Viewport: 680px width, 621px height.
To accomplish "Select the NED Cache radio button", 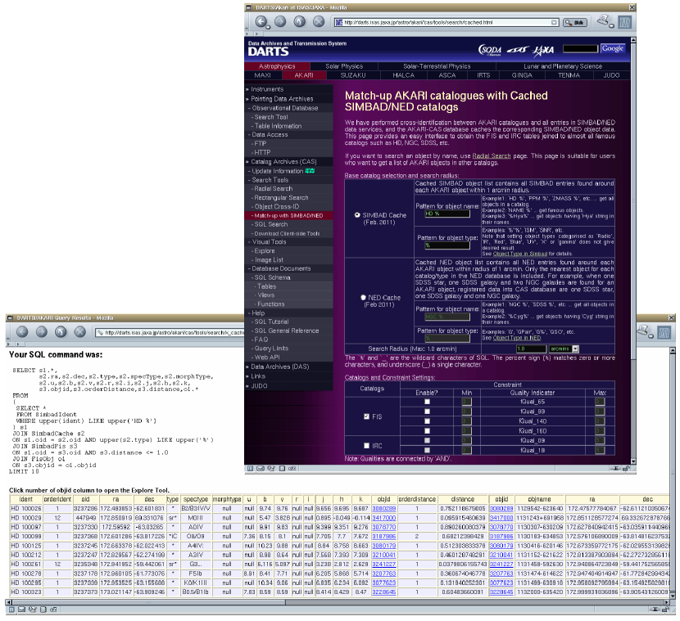I will [363, 297].
